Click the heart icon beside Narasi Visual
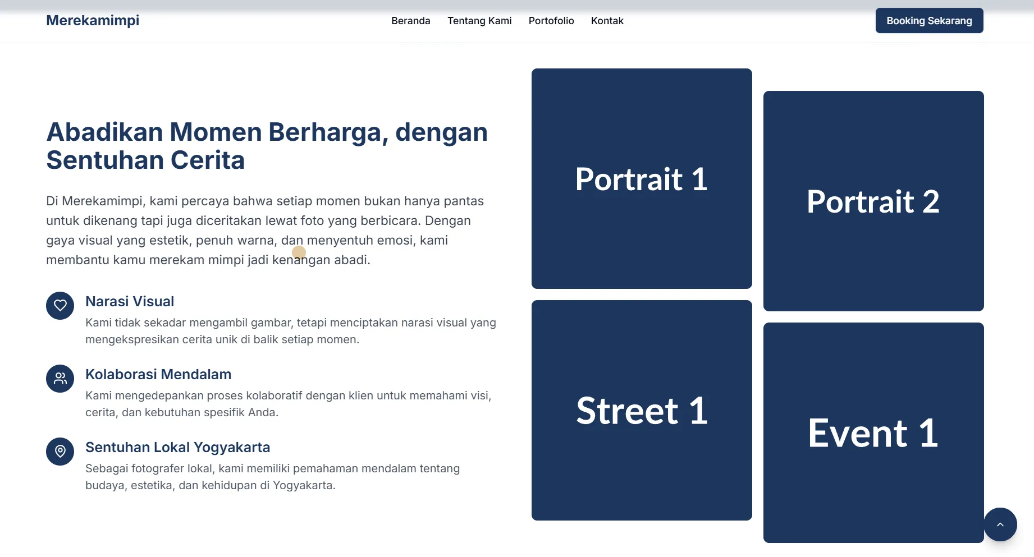Viewport: 1034px width, 557px height. point(60,305)
